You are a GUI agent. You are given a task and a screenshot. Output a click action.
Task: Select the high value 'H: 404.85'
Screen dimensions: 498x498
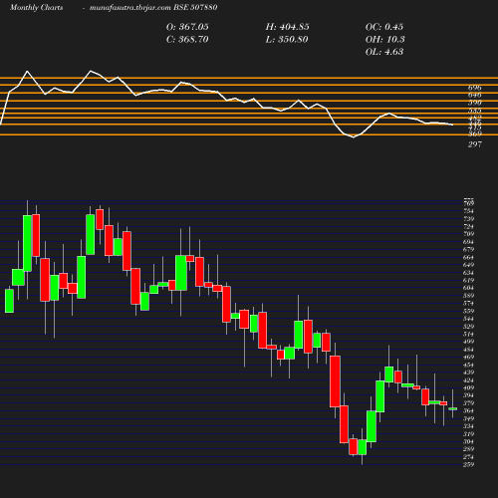pyautogui.click(x=287, y=27)
